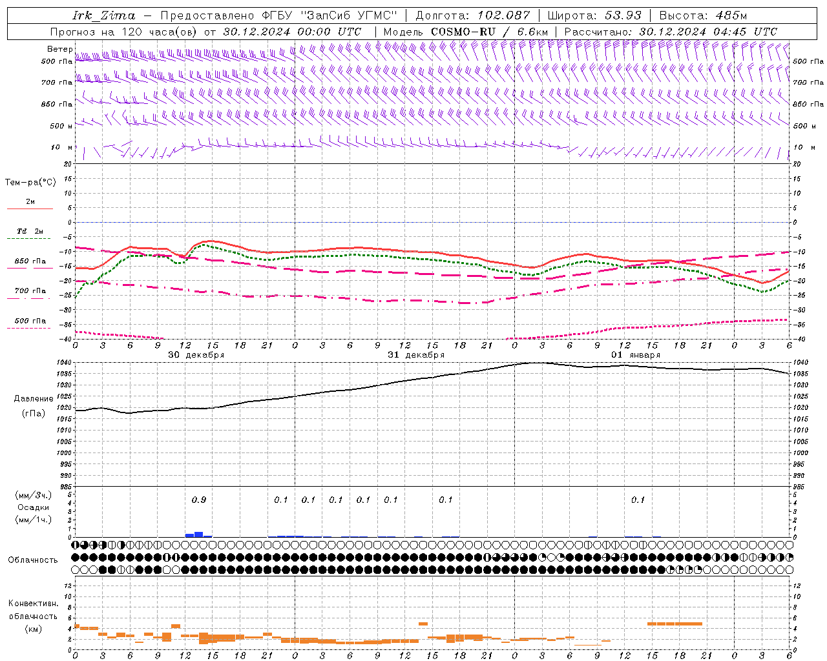
Task: Select the Осадки precipitation label
Action: [34, 507]
